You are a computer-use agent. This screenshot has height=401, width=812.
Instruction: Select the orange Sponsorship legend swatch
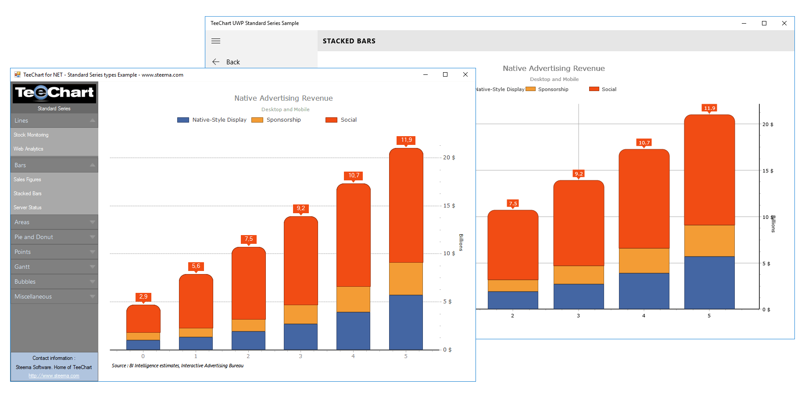point(257,120)
